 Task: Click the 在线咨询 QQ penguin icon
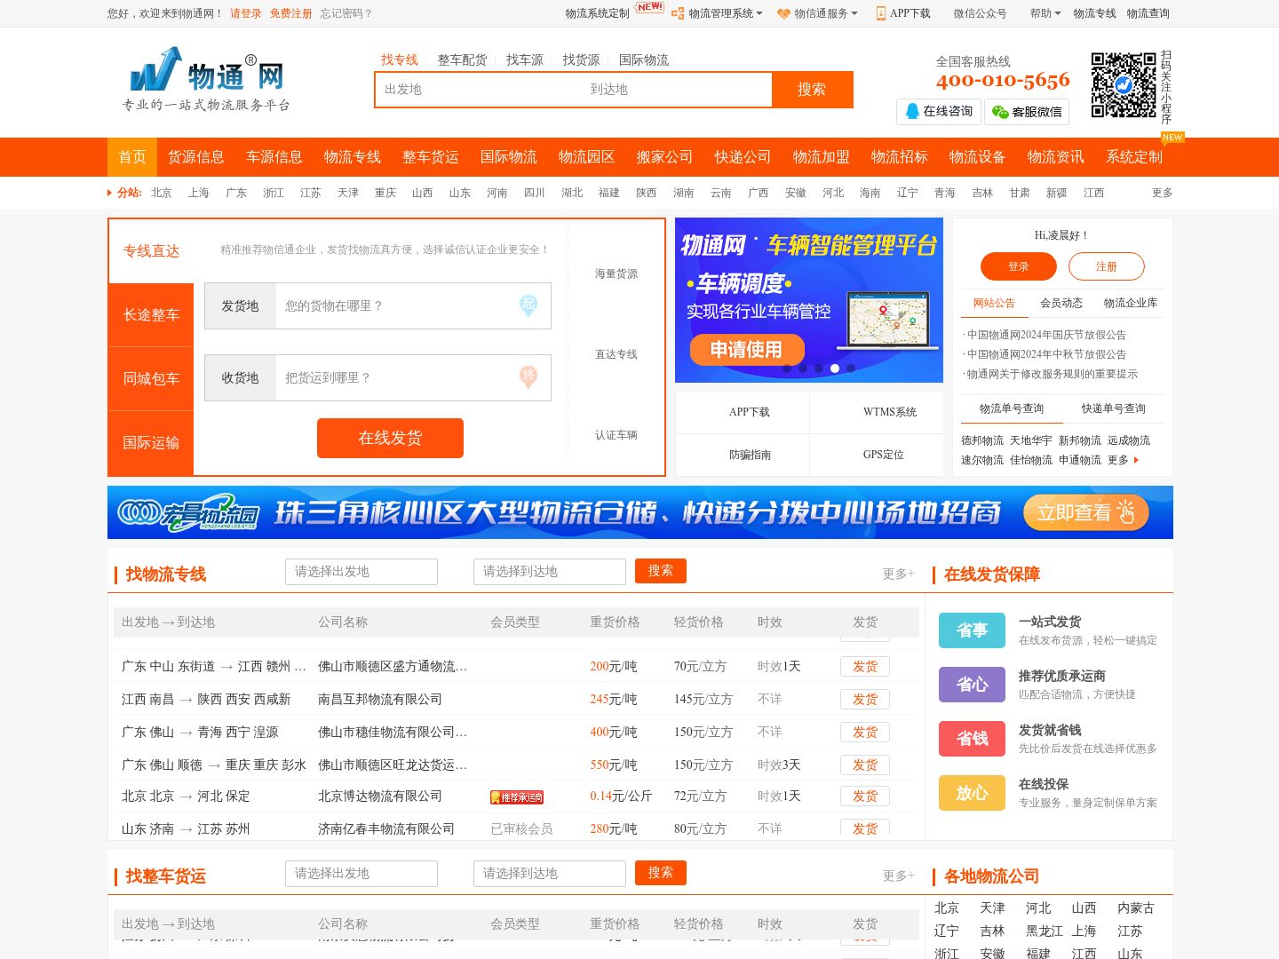912,112
